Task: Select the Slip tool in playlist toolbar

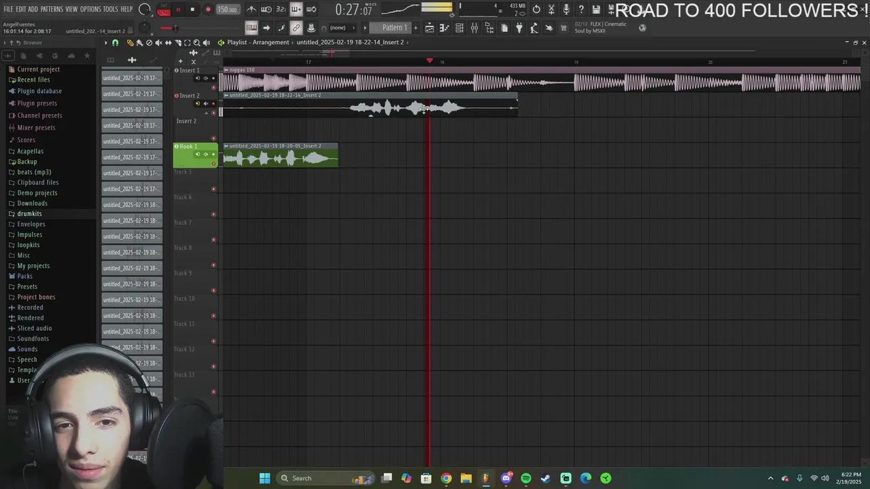Action: 168,43
